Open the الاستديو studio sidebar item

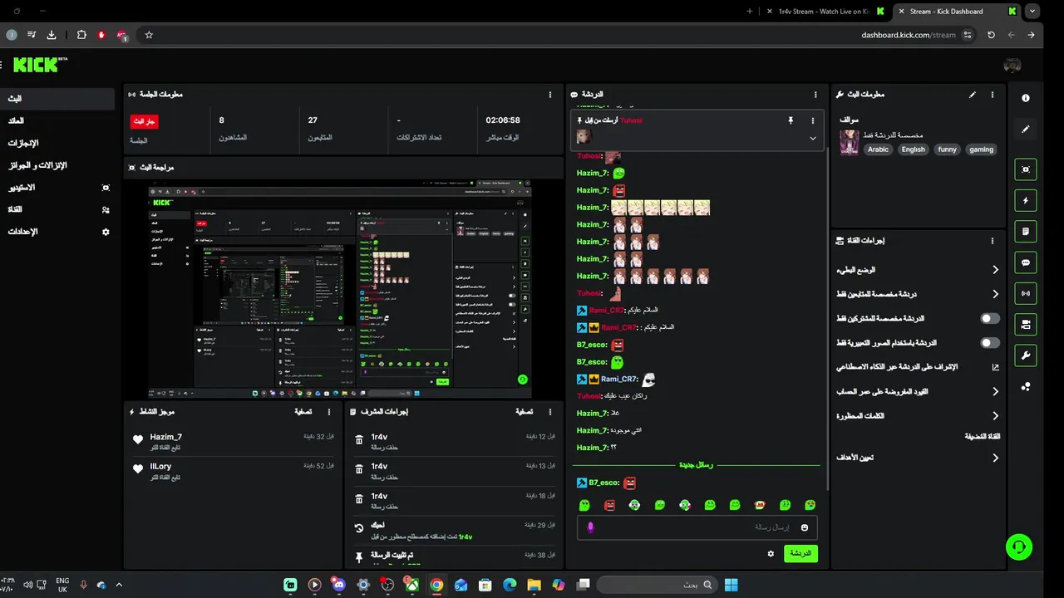tap(57, 188)
